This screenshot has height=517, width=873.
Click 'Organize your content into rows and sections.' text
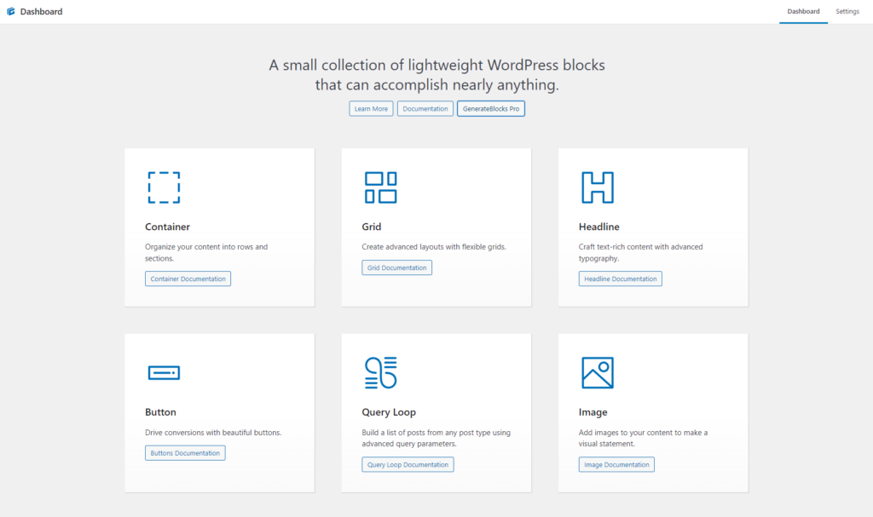coord(206,253)
